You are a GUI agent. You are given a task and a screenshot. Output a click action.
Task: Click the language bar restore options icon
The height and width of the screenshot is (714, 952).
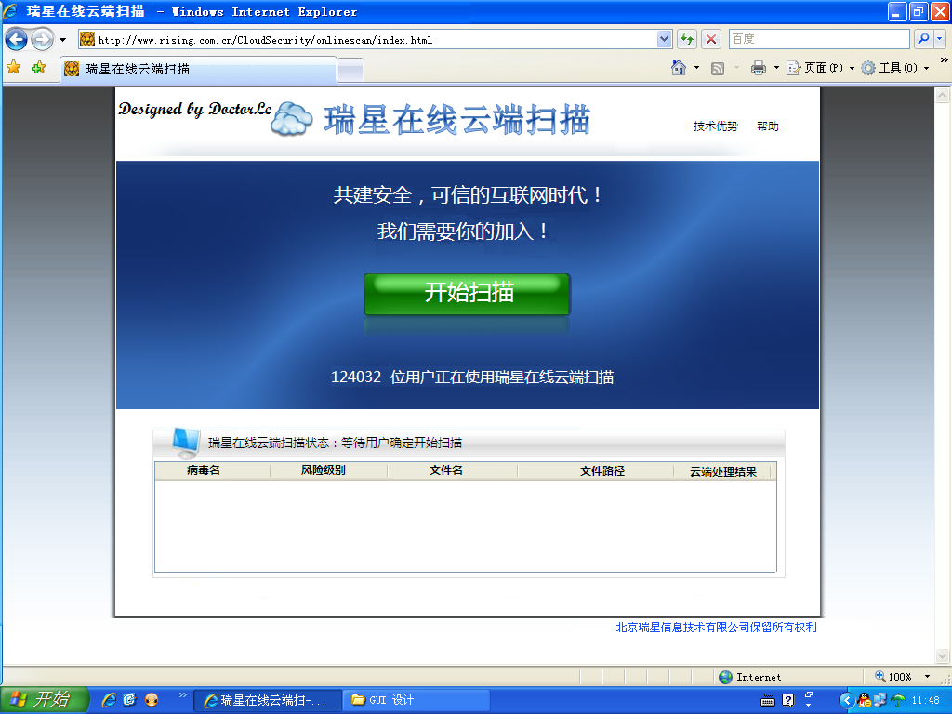pos(809,694)
